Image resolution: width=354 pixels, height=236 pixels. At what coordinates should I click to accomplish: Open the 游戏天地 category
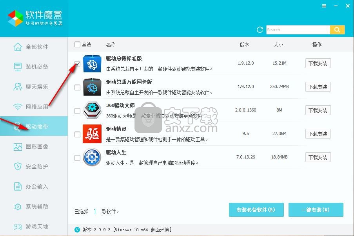(34, 226)
